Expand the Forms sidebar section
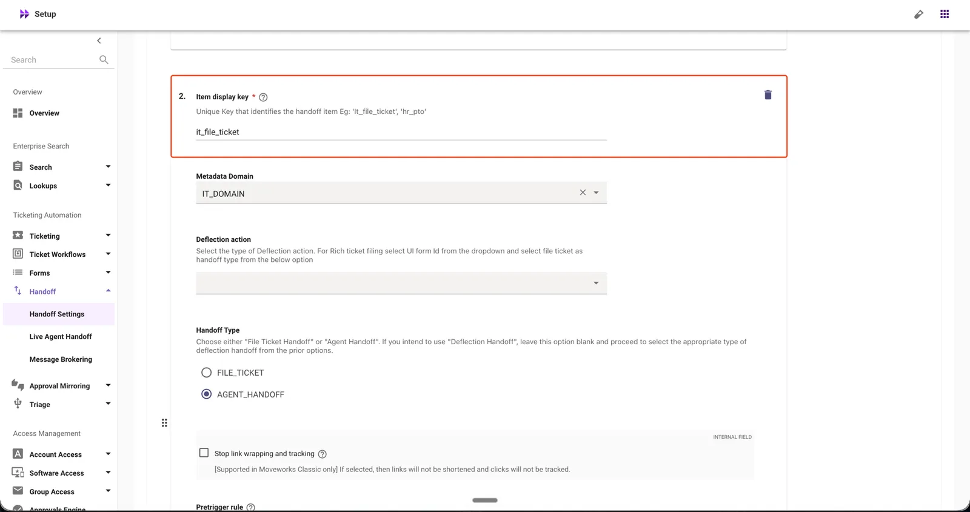The width and height of the screenshot is (970, 512). click(x=108, y=273)
